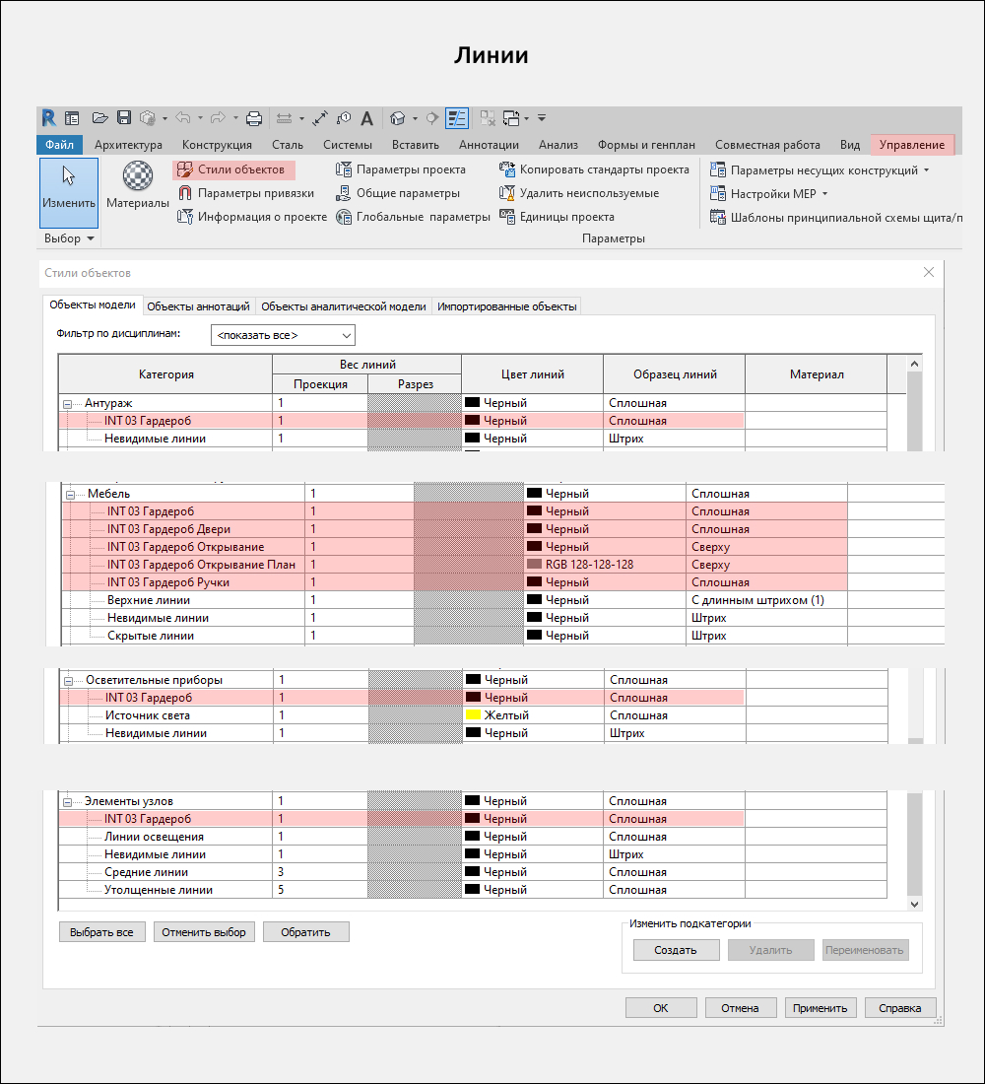
Task: Click the Применить button
Action: coord(820,1008)
